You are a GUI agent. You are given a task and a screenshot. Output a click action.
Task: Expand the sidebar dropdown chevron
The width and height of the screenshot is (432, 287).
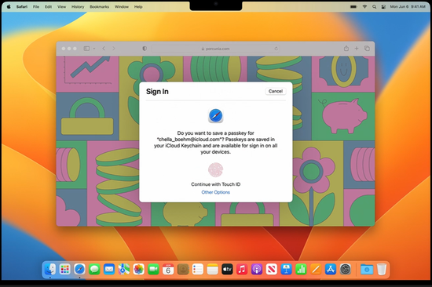click(x=94, y=49)
